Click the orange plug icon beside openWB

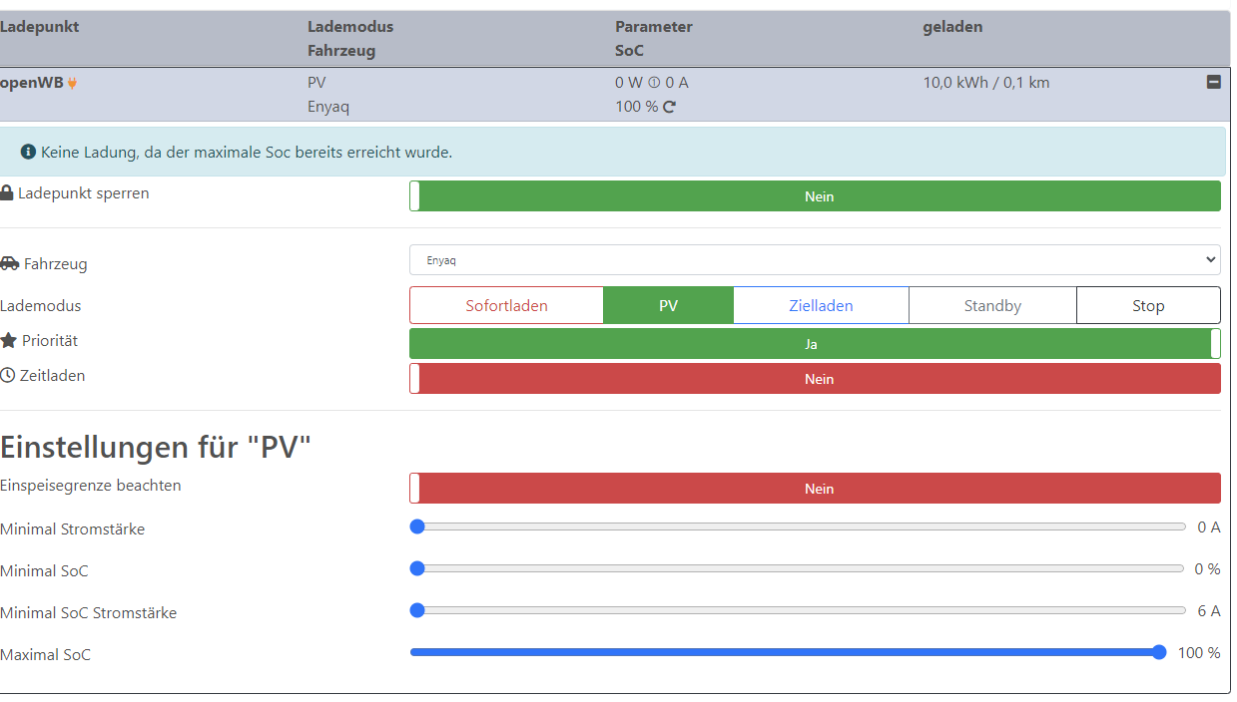pyautogui.click(x=72, y=83)
